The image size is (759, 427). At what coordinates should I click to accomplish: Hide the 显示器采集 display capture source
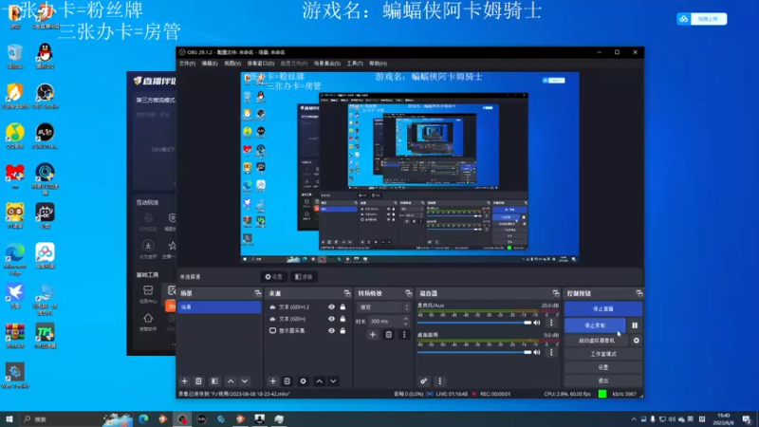click(x=331, y=330)
